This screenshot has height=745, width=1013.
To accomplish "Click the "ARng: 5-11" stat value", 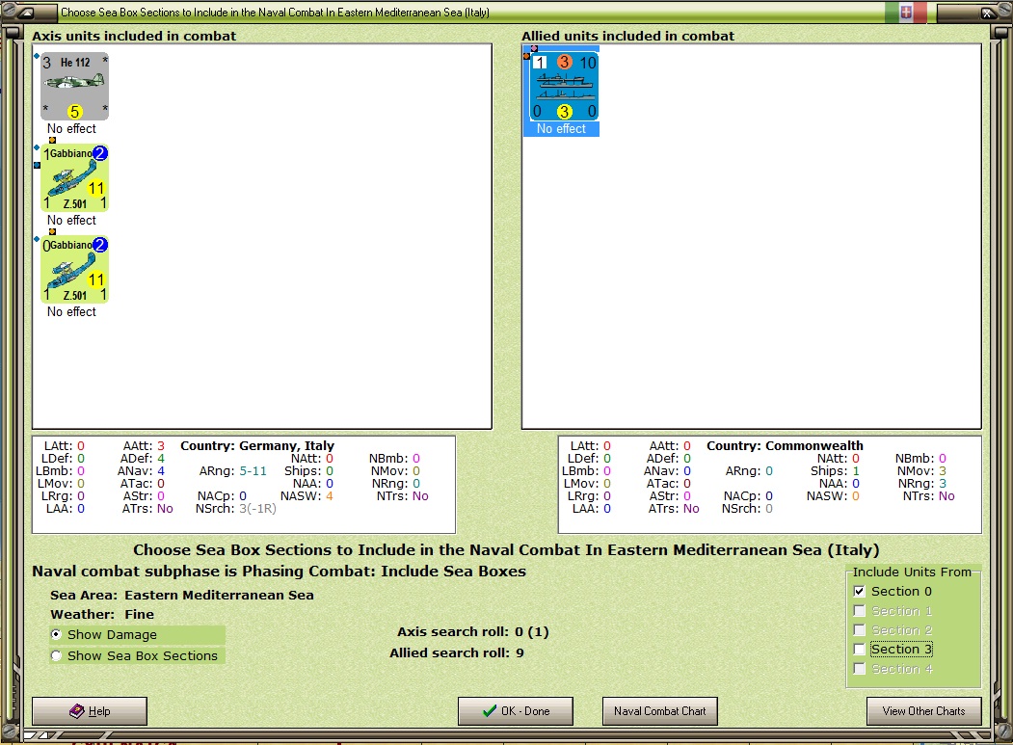I will click(232, 471).
